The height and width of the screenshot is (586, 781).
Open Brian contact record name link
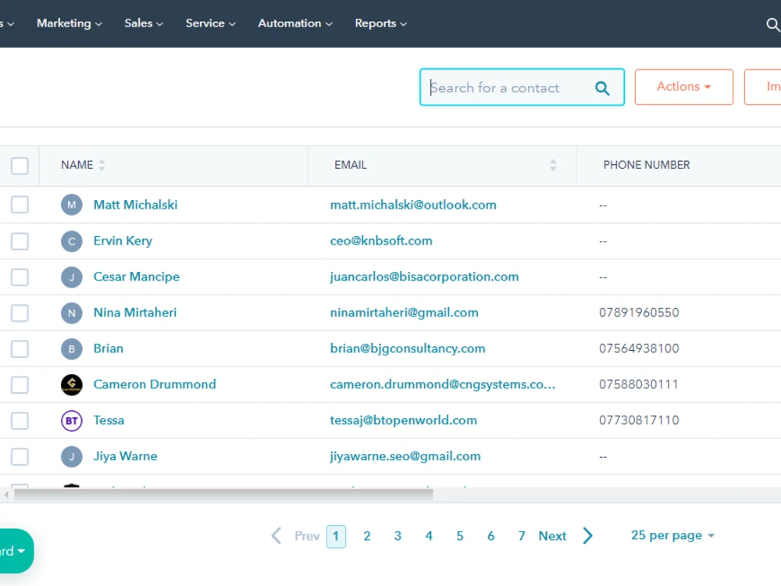coord(108,348)
